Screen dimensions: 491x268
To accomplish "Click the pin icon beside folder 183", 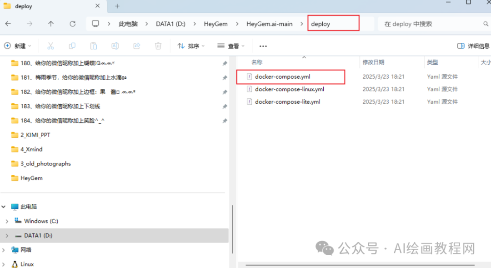I will pyautogui.click(x=225, y=106).
